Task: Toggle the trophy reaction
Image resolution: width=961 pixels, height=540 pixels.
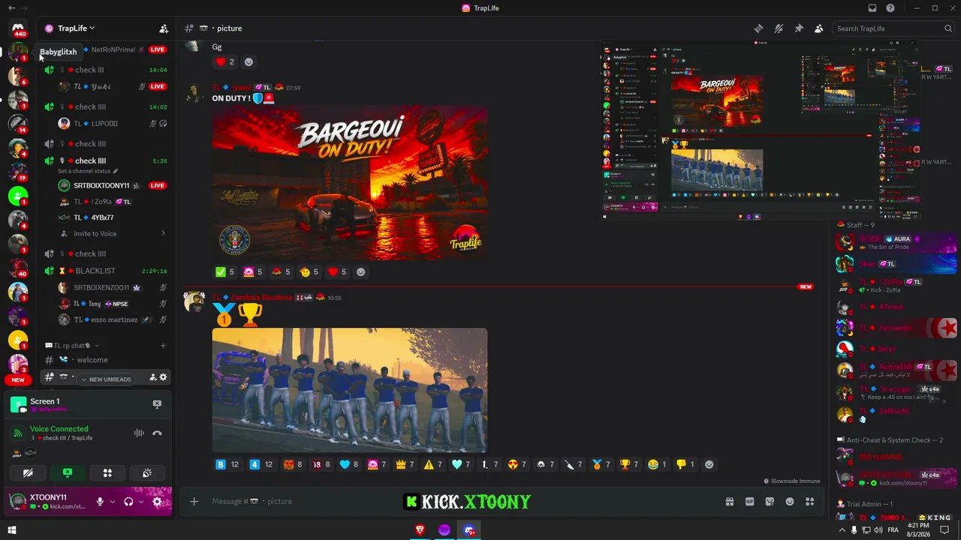Action: tap(630, 464)
